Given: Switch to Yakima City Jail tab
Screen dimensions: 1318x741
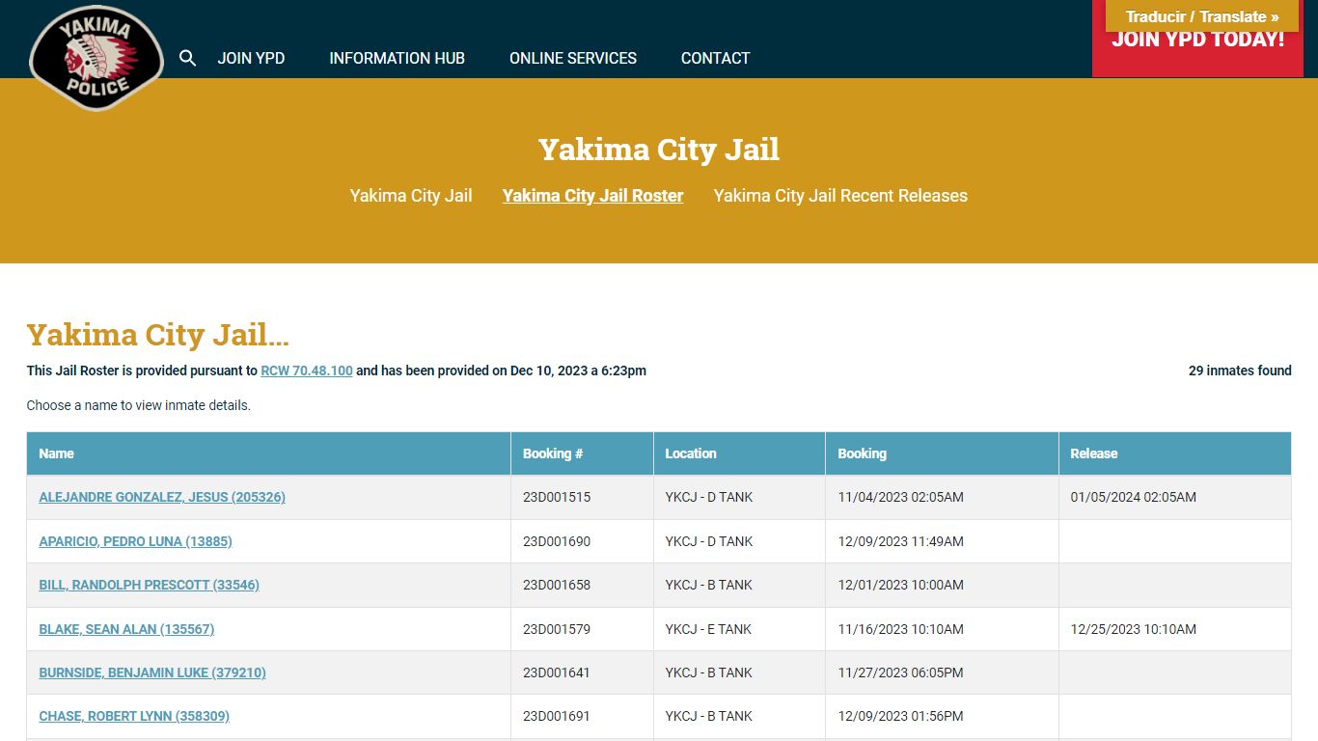Looking at the screenshot, I should tap(410, 196).
